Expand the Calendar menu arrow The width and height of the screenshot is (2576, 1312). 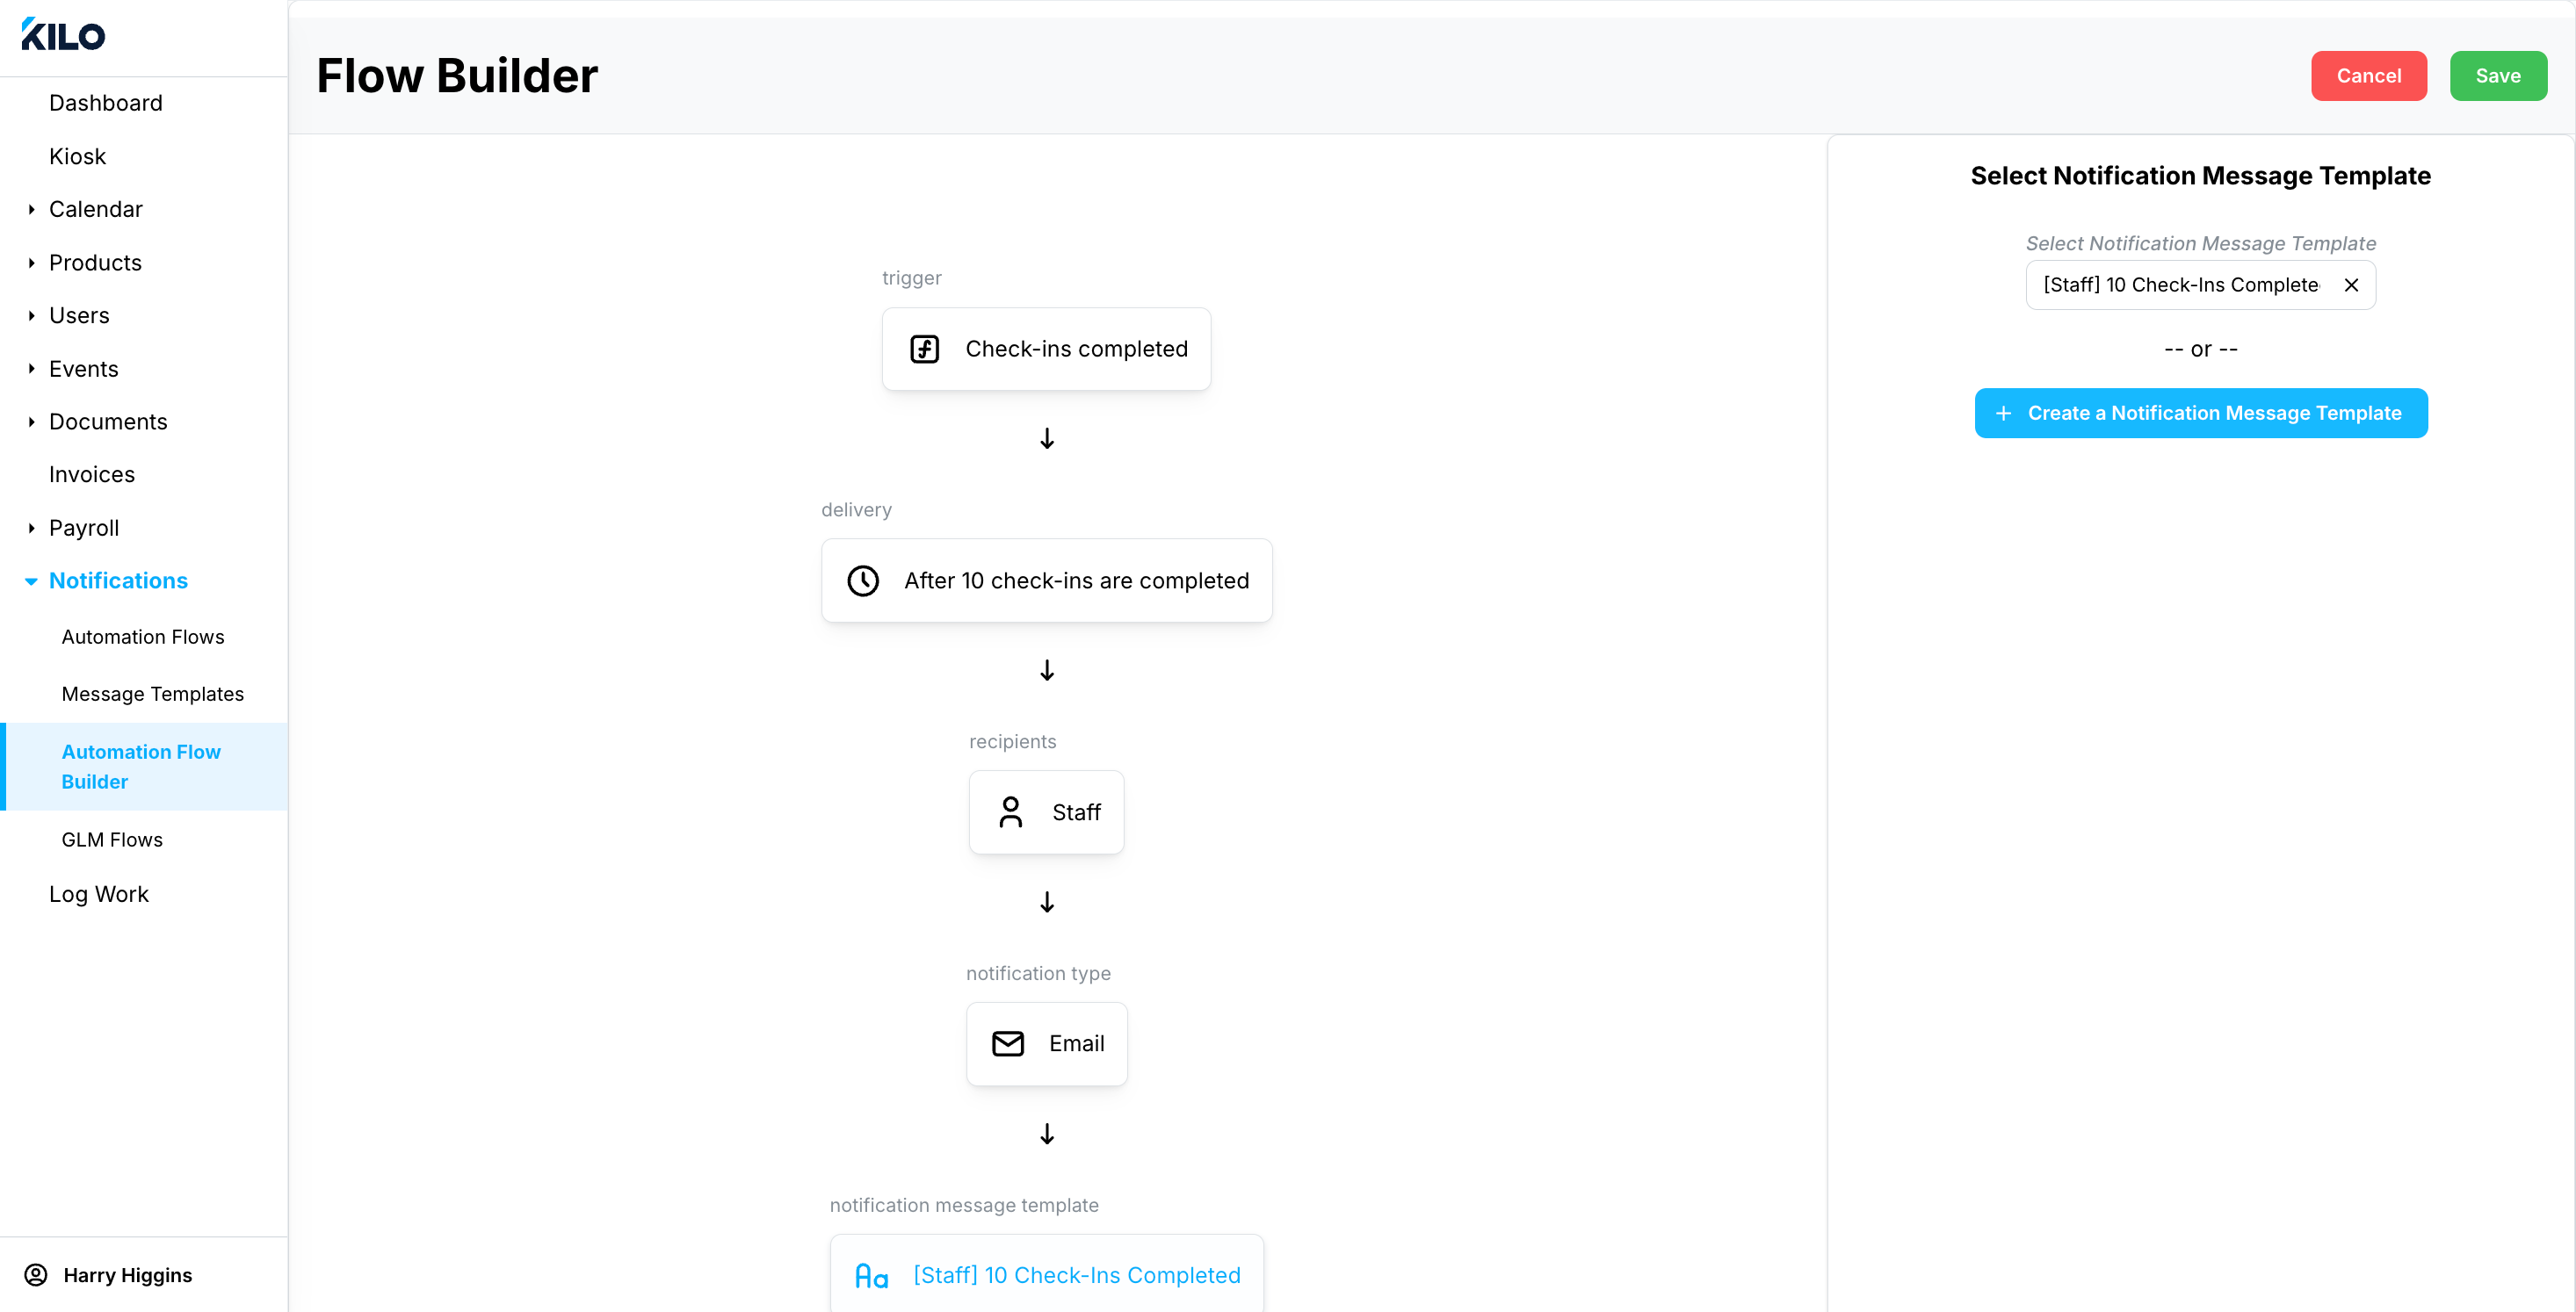(x=32, y=209)
